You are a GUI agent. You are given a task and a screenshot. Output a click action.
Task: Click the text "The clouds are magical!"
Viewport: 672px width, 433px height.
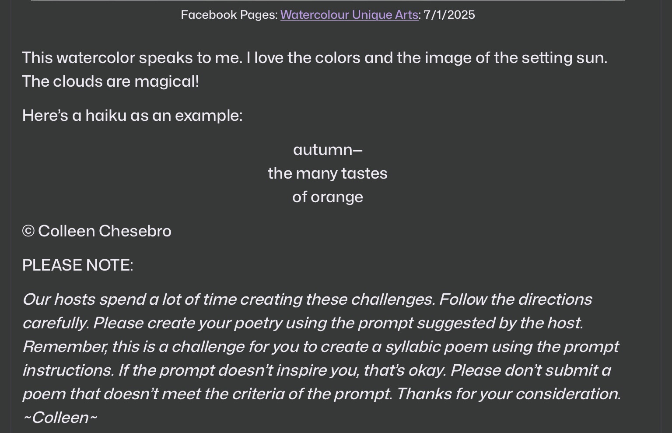[x=110, y=81]
